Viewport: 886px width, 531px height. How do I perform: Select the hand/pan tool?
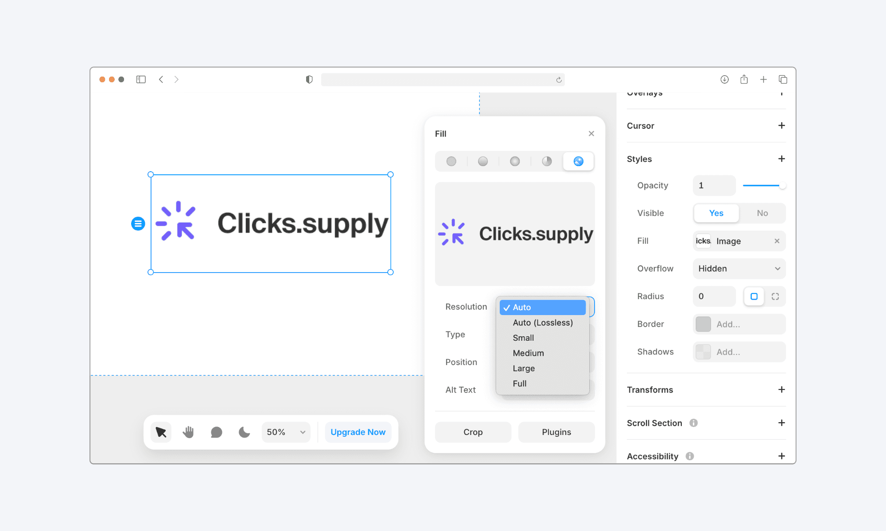coord(189,432)
